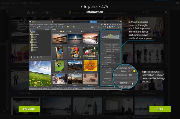This screenshot has width=180, height=119.
Task: Set picture rating to 1
Action: tap(132, 68)
